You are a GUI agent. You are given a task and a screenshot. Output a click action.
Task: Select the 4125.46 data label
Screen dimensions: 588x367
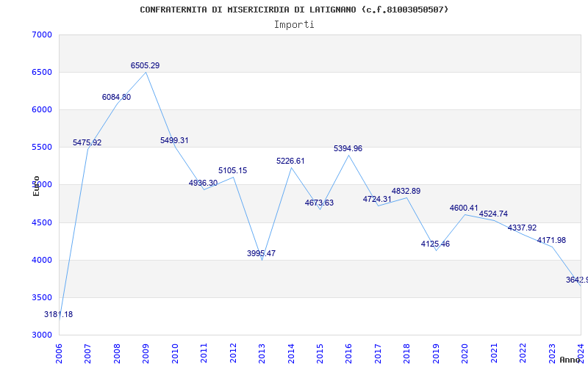[435, 244]
